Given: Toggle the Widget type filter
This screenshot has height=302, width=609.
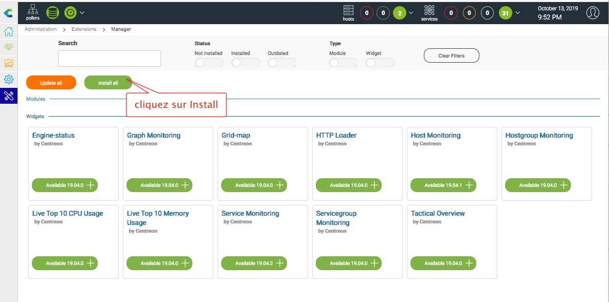Looking at the screenshot, I should tap(380, 63).
